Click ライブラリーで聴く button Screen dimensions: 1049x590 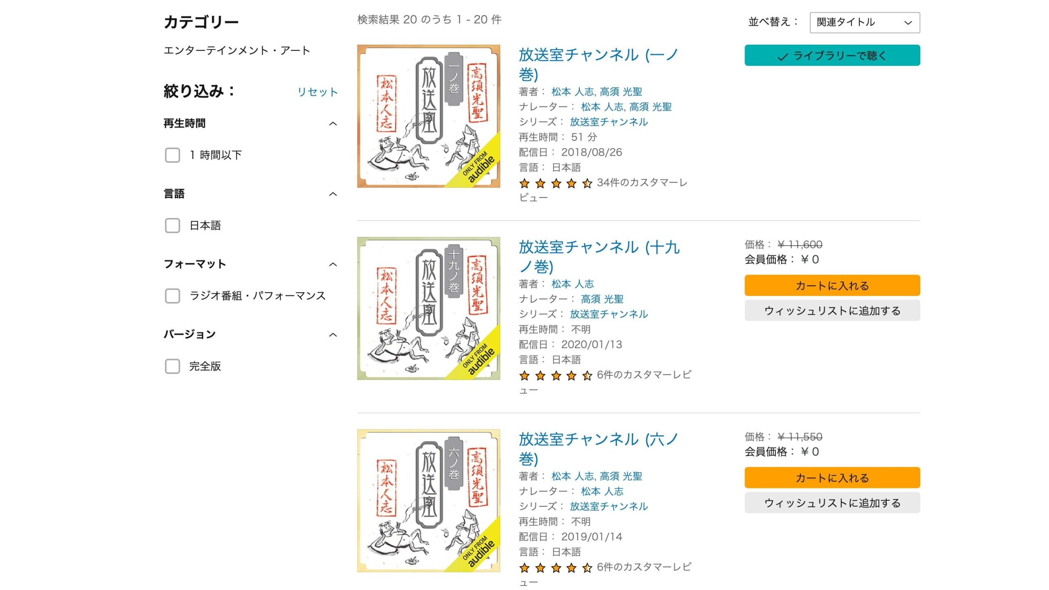click(832, 55)
